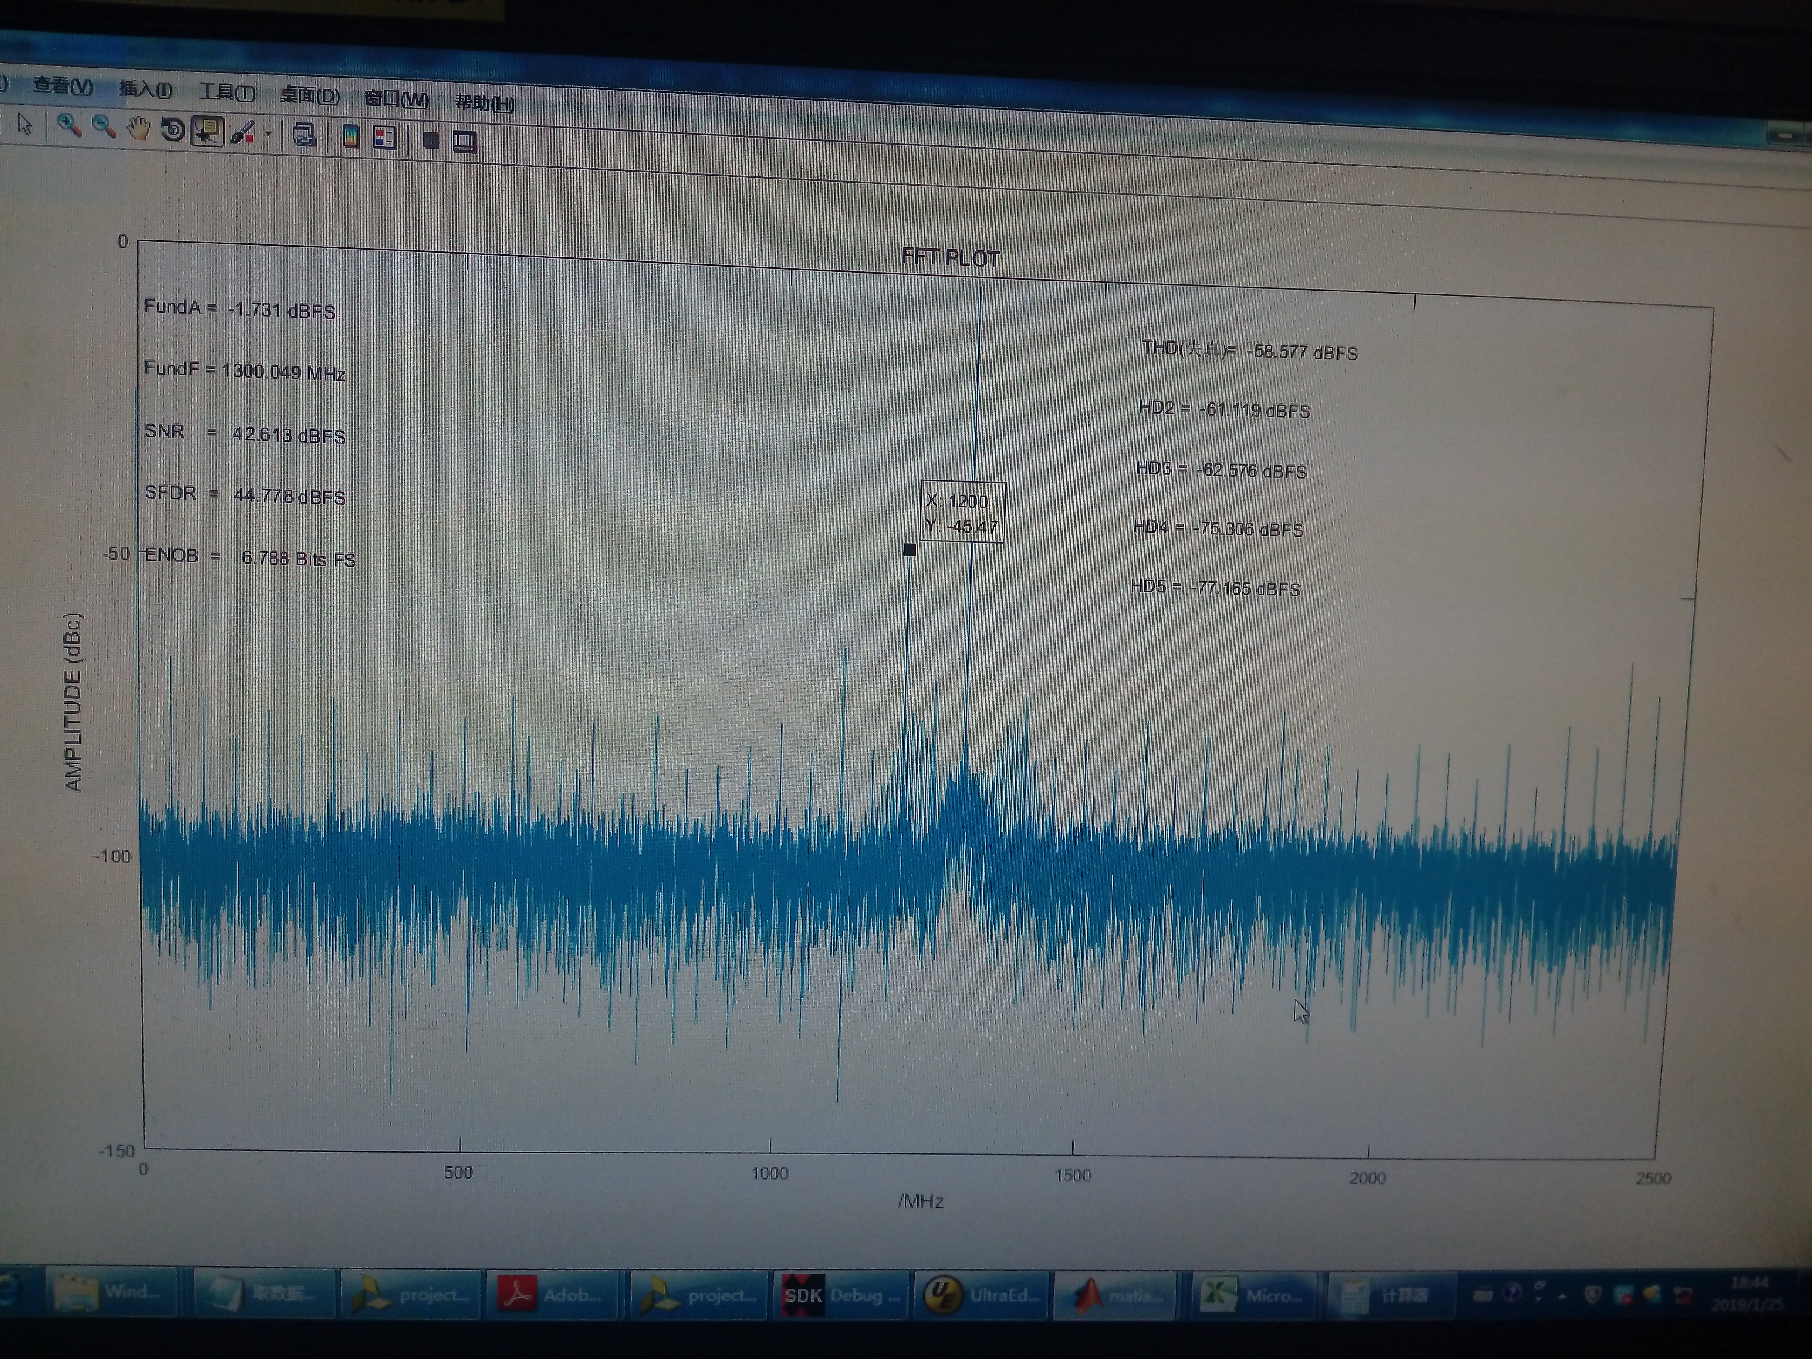The height and width of the screenshot is (1359, 1812).
Task: Select the Edit Plot arrow tool
Action: tap(24, 125)
